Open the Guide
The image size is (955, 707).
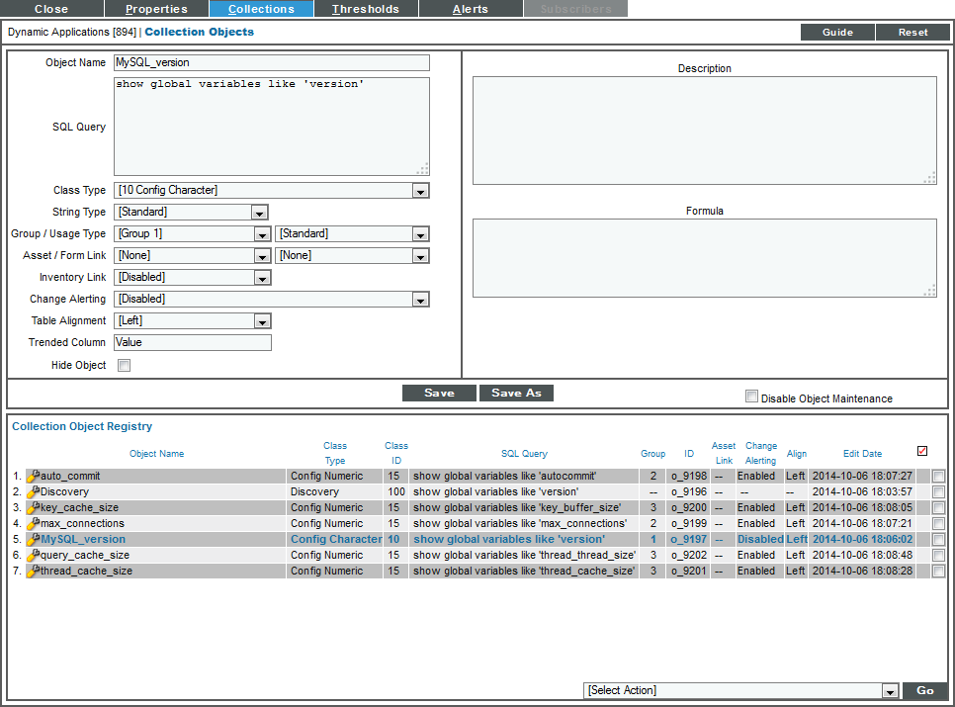coord(836,32)
